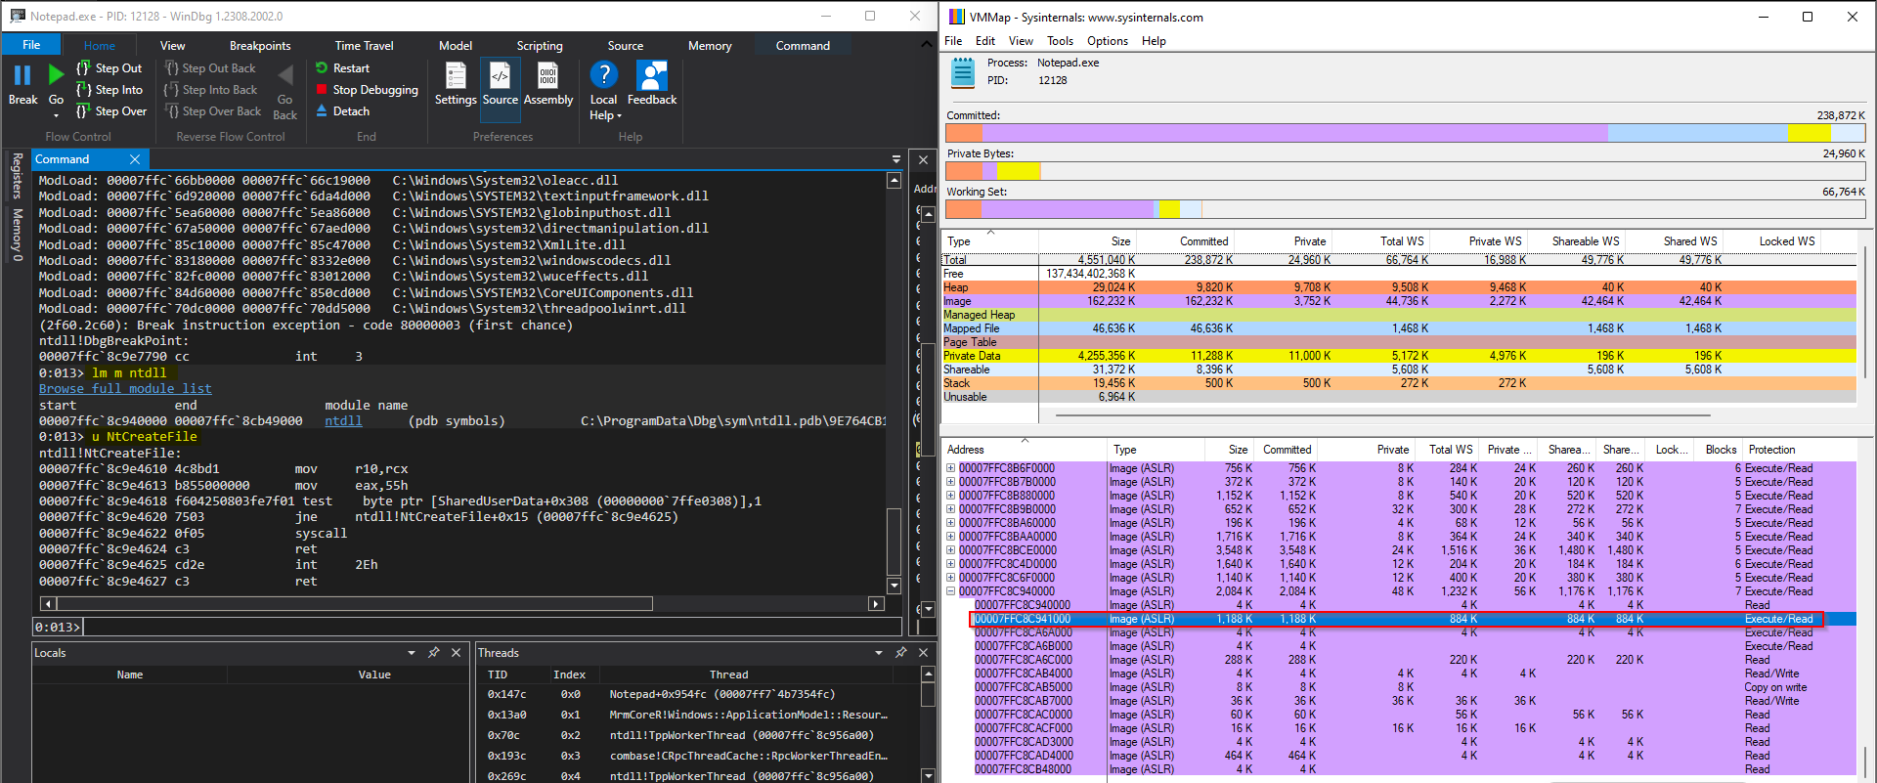Image resolution: width=1877 pixels, height=783 pixels.
Task: Expand the 00007FFC8B7B0000 address row
Action: coord(950,482)
